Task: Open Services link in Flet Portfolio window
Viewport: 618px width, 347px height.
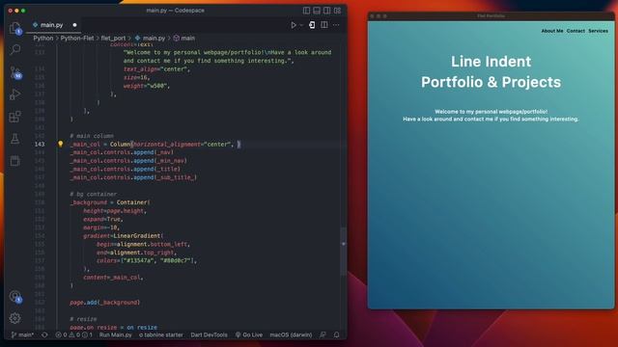Action: pos(598,31)
